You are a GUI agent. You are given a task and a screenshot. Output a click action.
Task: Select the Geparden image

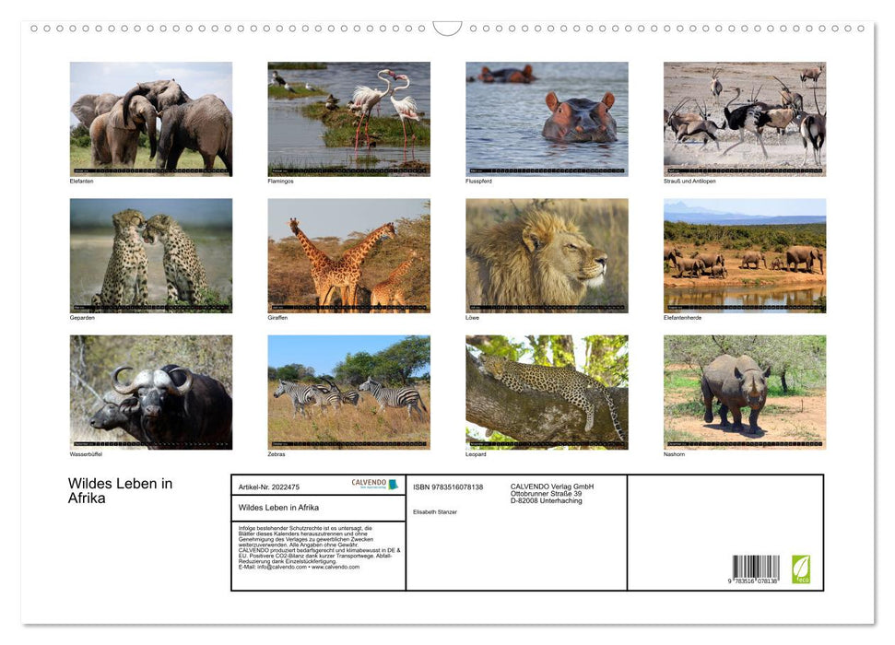coord(150,254)
